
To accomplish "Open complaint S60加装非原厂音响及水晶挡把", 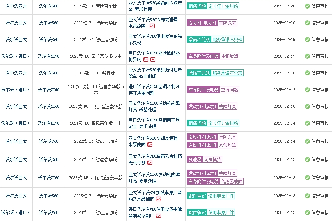I will point(155,196).
